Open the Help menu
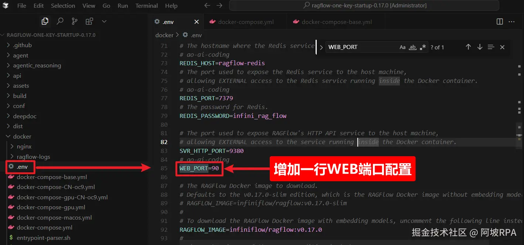 pyautogui.click(x=171, y=6)
